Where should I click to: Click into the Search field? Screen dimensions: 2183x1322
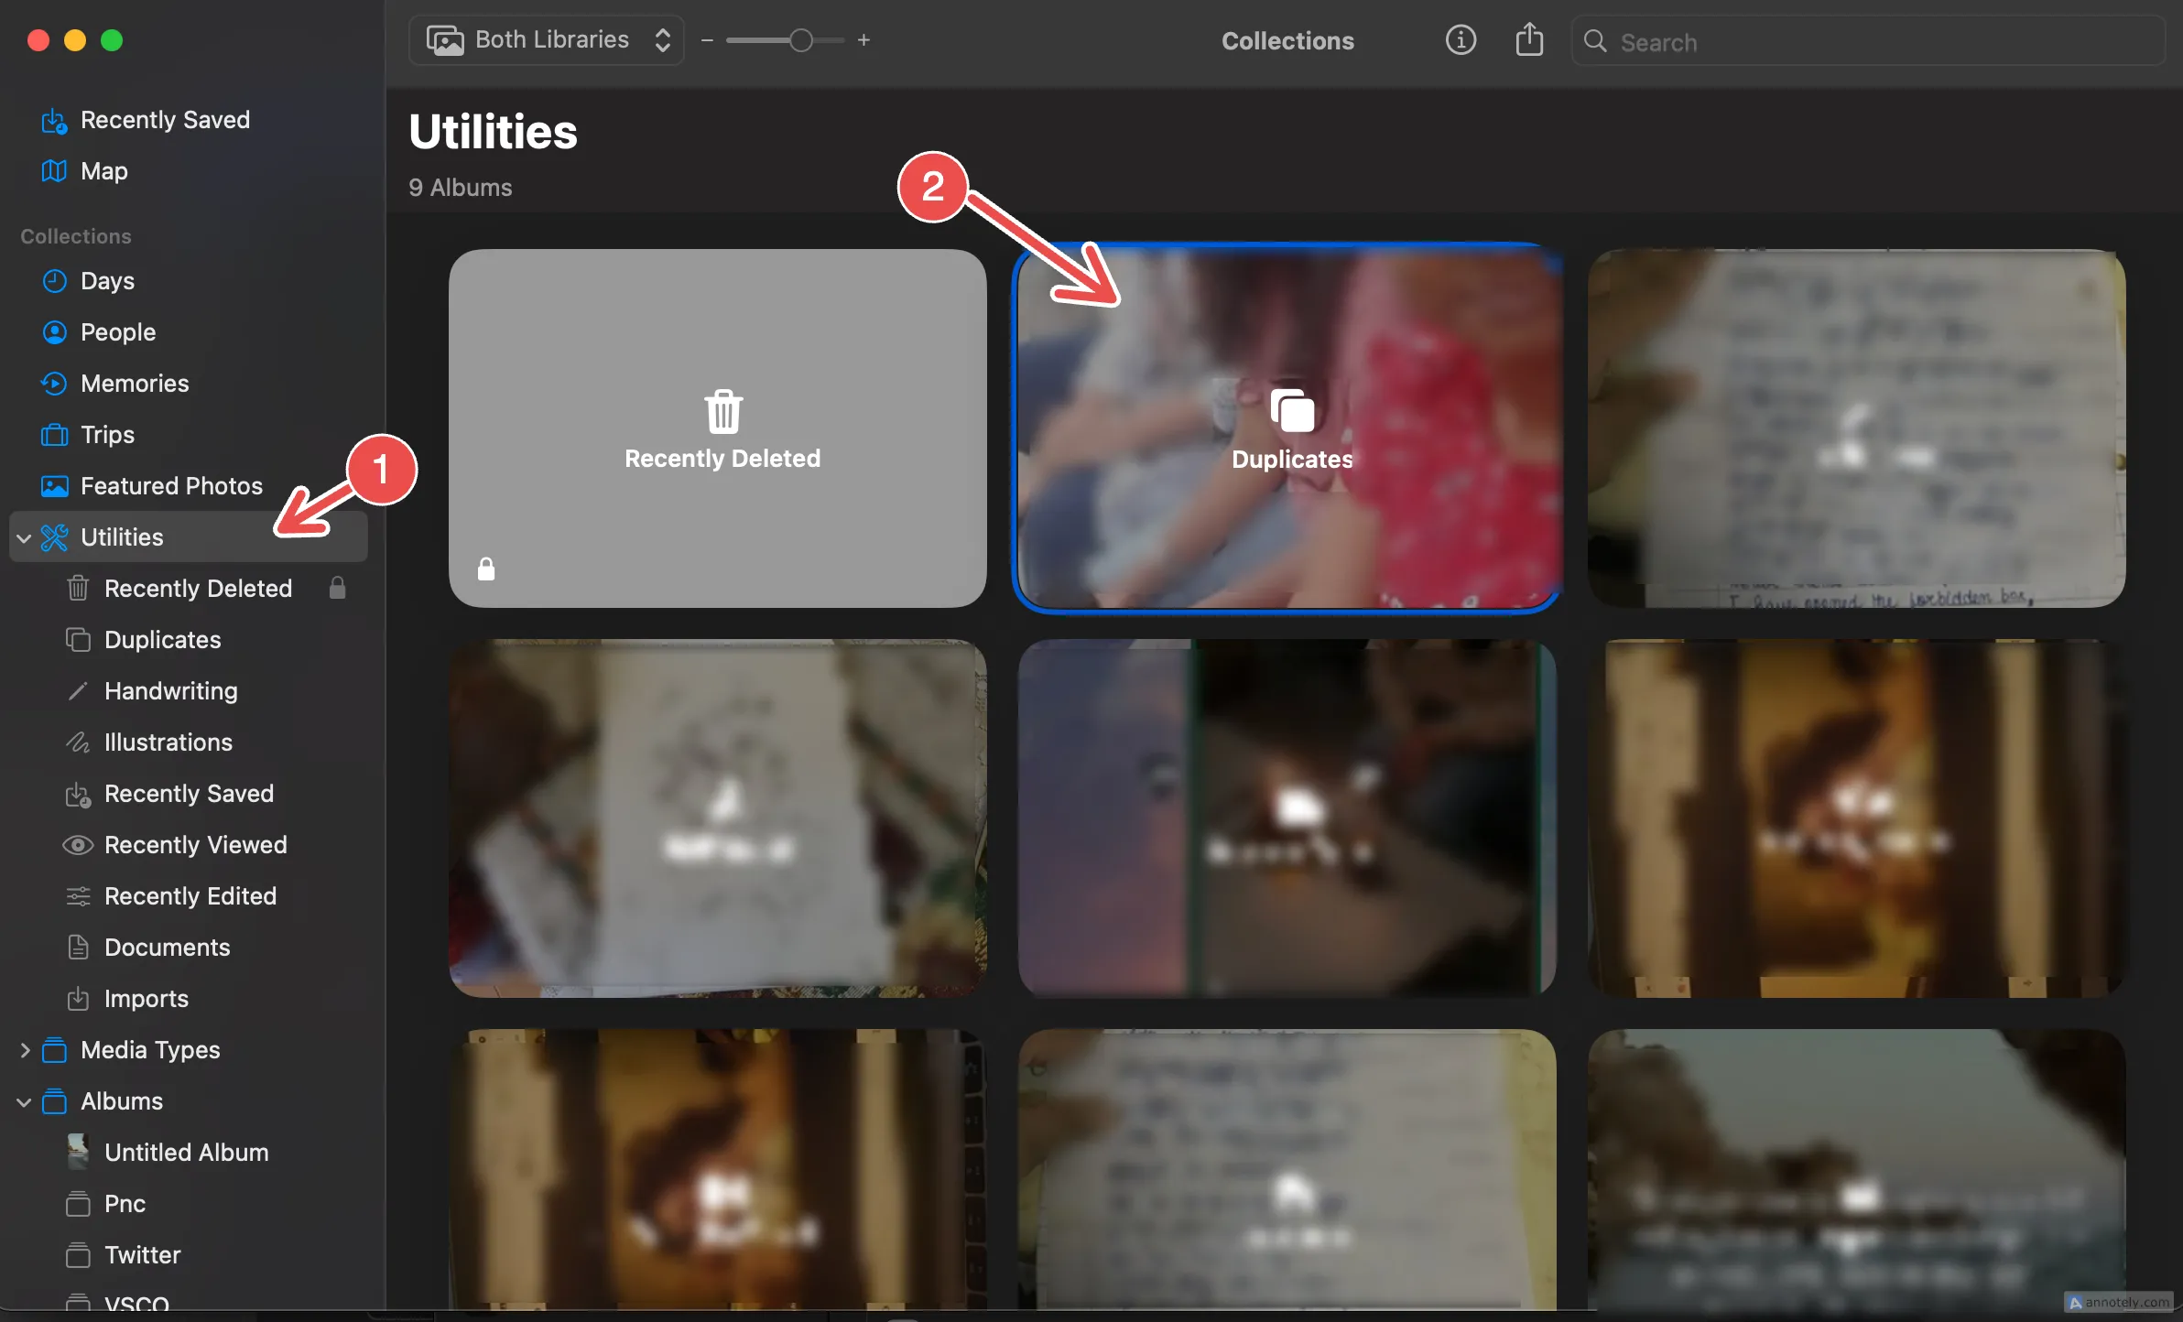1868,41
